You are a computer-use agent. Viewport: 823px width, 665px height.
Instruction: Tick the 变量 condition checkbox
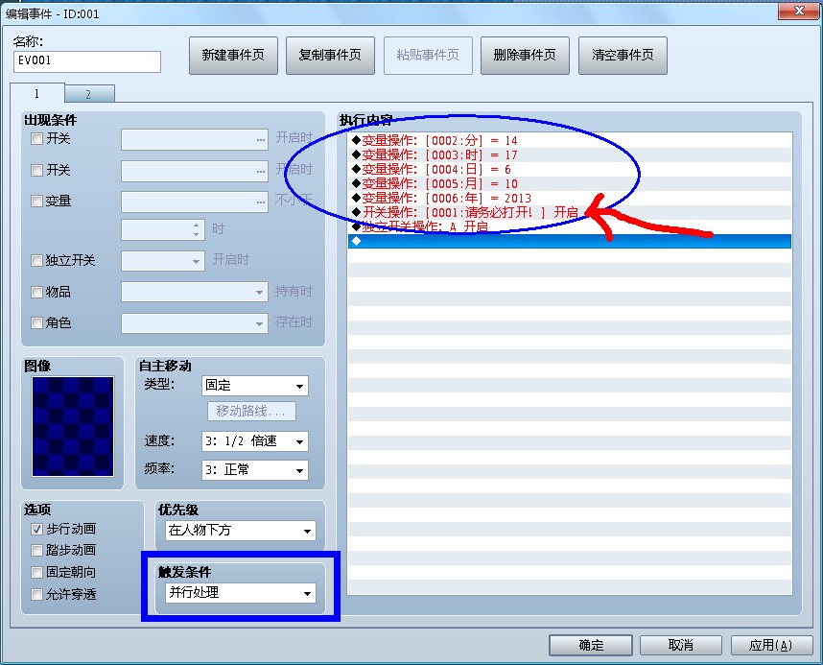tap(36, 202)
